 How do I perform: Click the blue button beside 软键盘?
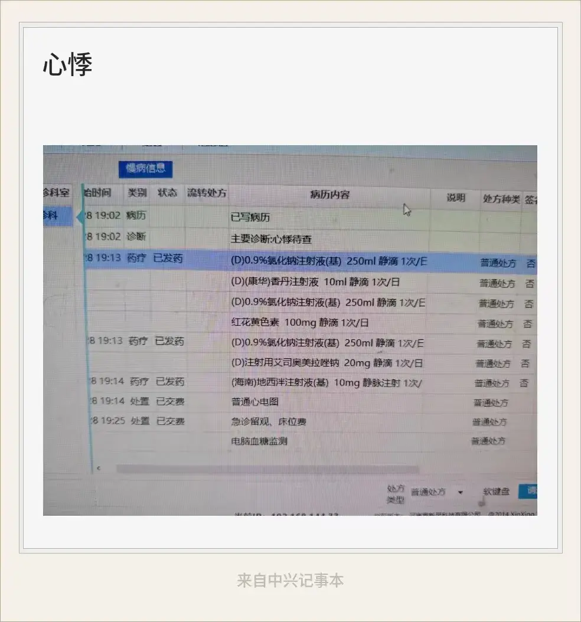point(528,491)
